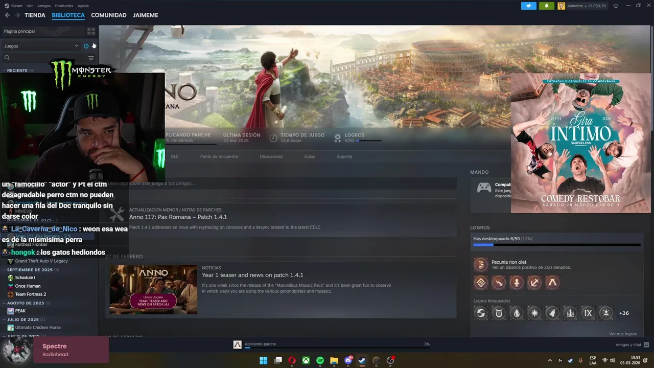
Task: Open the Ver menu
Action: [x=30, y=6]
